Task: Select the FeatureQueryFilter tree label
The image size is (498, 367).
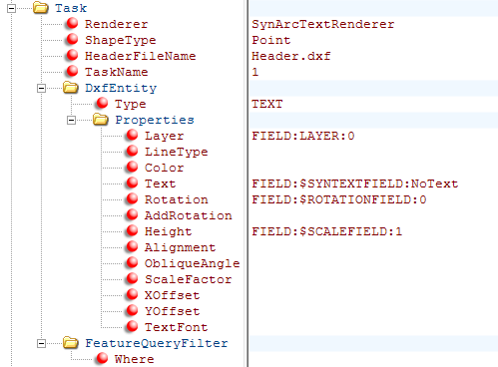Action: point(157,343)
